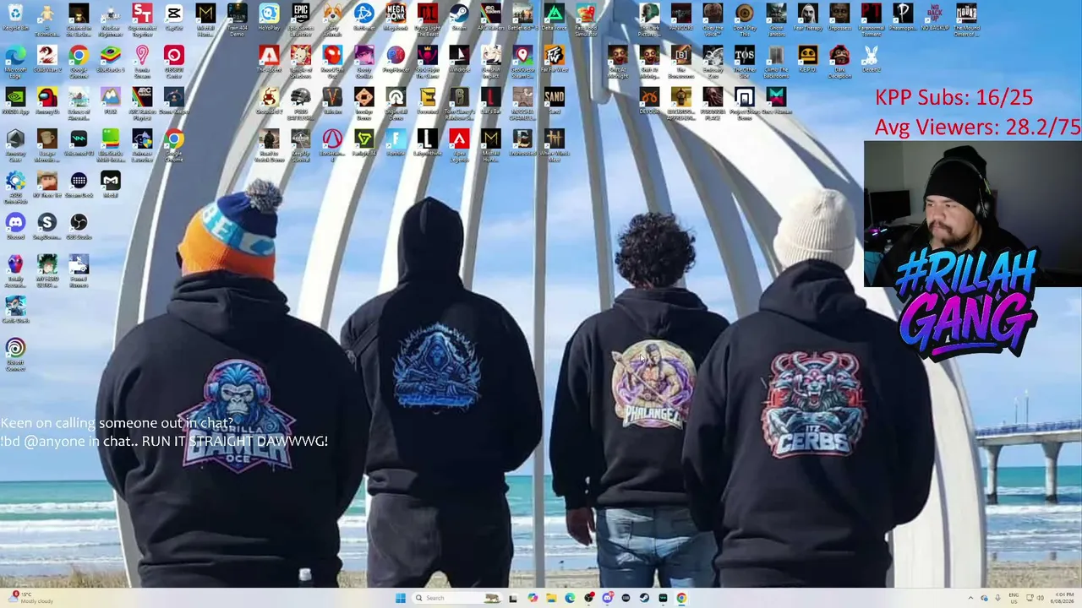
Task: Open the Windows Start menu
Action: tap(400, 598)
